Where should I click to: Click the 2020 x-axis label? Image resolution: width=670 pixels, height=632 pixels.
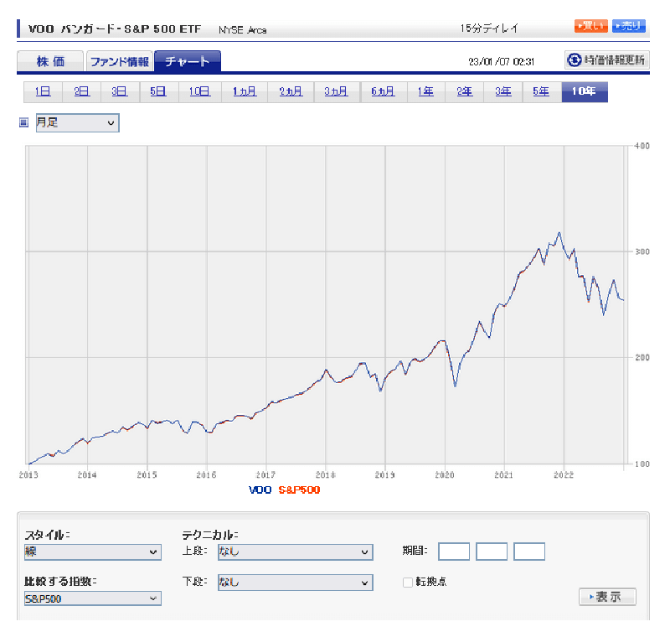coord(445,475)
